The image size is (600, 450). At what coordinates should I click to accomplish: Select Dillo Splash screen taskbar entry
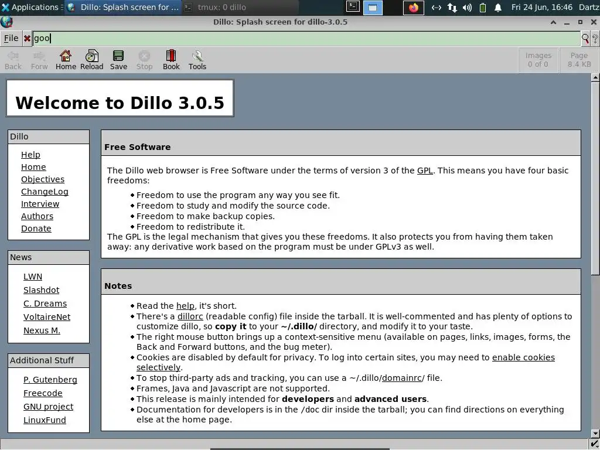click(123, 7)
